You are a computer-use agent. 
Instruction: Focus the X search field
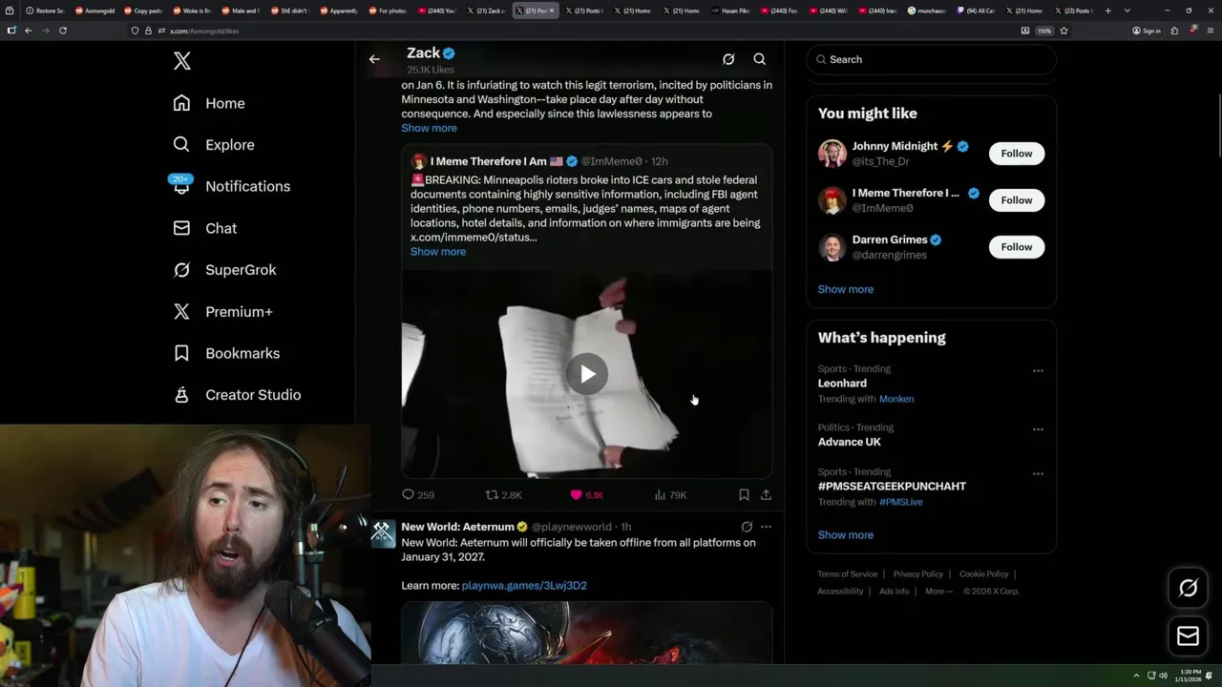pyautogui.click(x=931, y=59)
